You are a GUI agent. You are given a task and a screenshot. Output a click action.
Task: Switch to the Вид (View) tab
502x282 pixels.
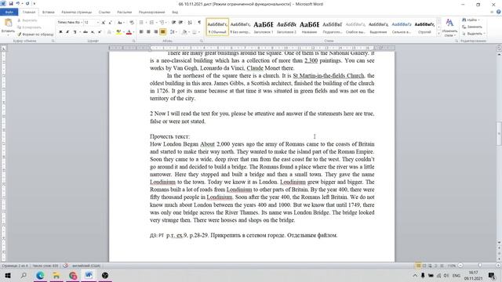tap(175, 13)
